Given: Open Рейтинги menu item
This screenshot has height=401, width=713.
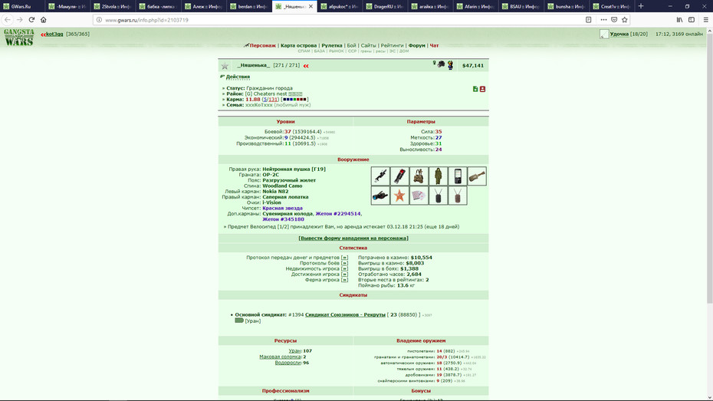Looking at the screenshot, I should [x=392, y=45].
